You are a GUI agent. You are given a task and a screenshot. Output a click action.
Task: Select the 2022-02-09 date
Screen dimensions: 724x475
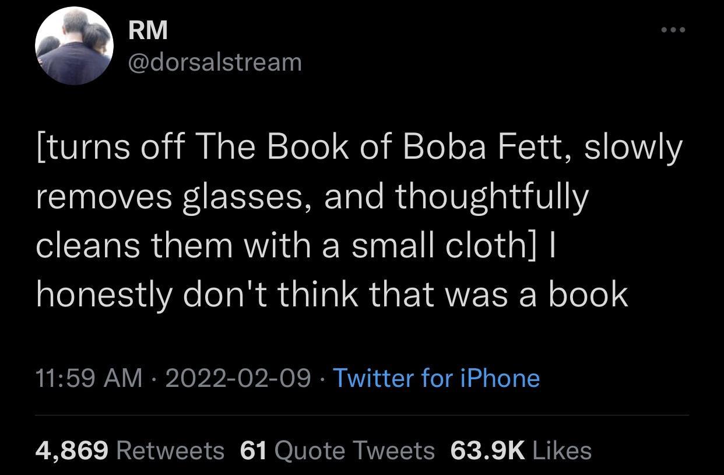(x=238, y=378)
